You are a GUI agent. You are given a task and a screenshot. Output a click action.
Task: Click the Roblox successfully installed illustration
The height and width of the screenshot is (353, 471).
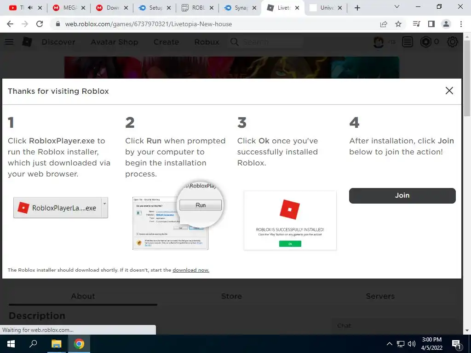coord(290,220)
